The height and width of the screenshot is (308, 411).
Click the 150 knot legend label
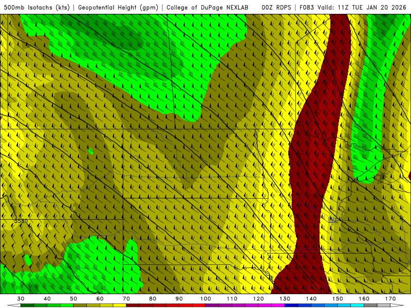click(x=338, y=299)
